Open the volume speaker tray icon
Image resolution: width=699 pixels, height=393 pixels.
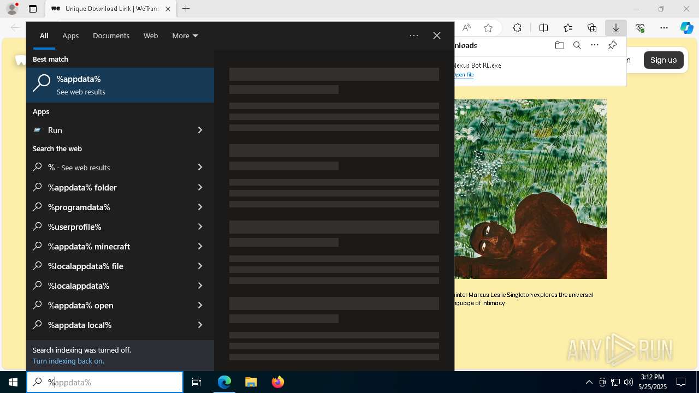click(629, 382)
